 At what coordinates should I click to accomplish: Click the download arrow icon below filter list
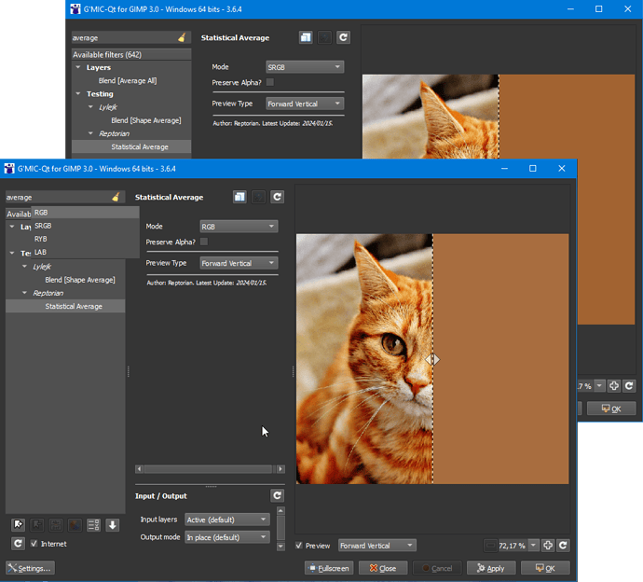[112, 525]
